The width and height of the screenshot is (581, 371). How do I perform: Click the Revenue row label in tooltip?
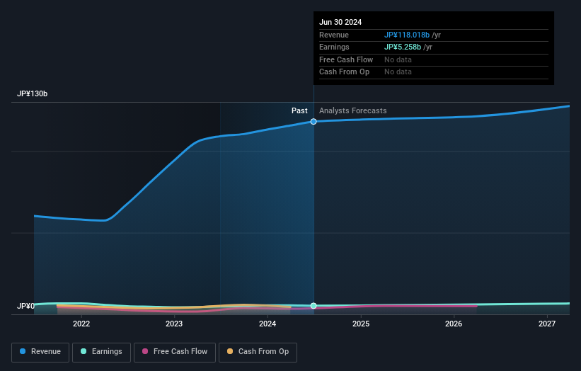(334, 35)
